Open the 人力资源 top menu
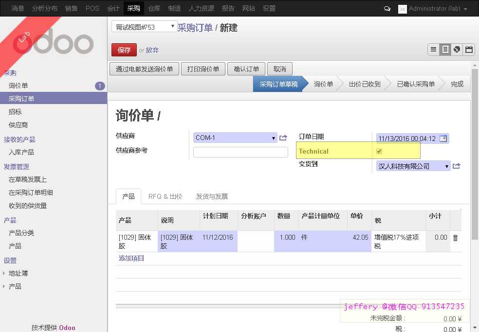Image resolution: width=479 pixels, height=332 pixels. point(202,8)
